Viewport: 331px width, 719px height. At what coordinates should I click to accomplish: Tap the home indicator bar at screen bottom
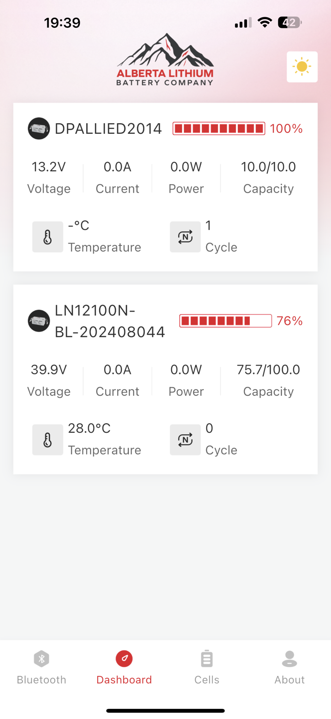point(165,710)
